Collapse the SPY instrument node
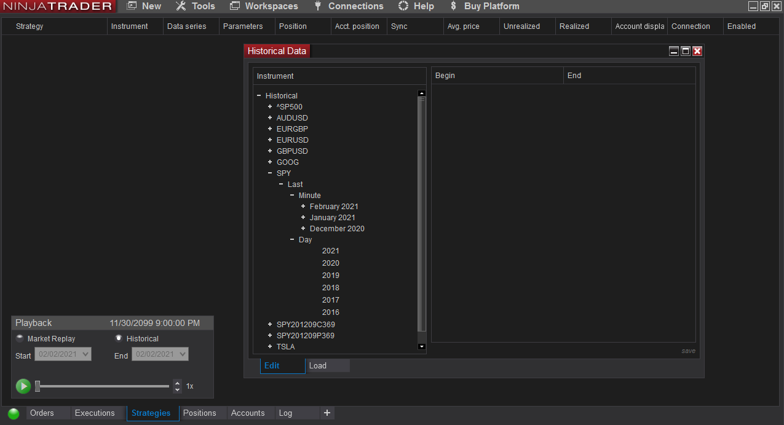784x425 pixels. click(270, 173)
